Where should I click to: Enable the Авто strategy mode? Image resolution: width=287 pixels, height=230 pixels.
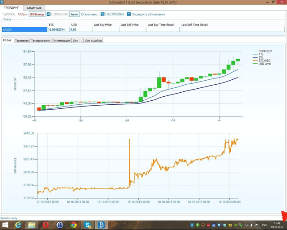pyautogui.click(x=74, y=14)
